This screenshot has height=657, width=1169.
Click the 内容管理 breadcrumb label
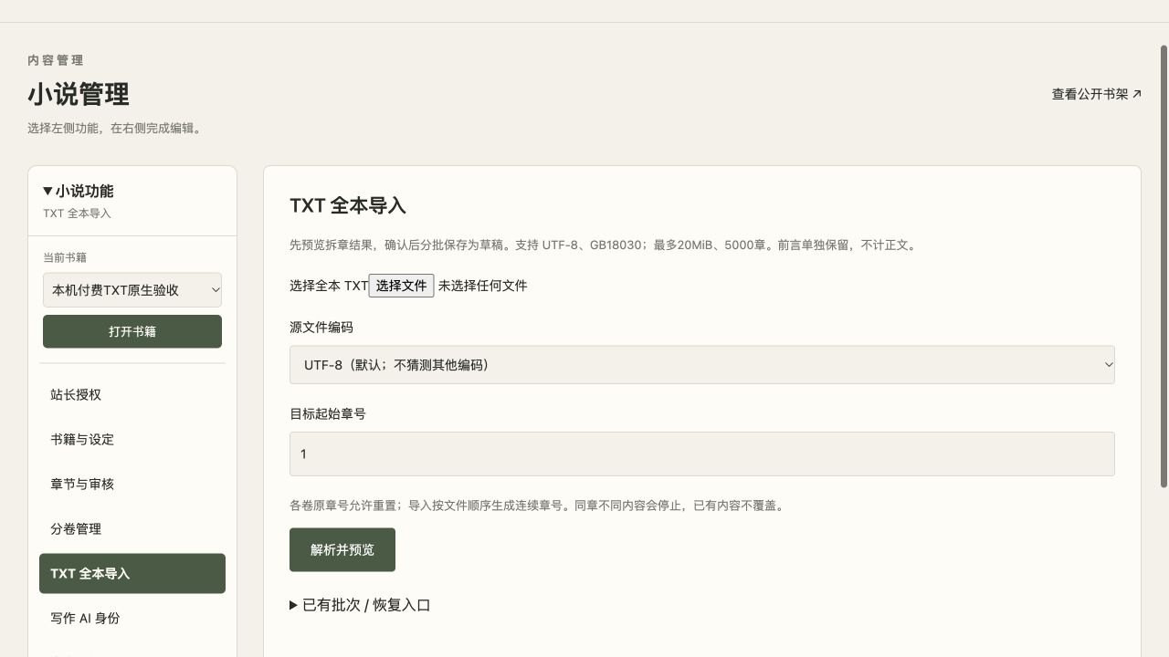coord(56,60)
